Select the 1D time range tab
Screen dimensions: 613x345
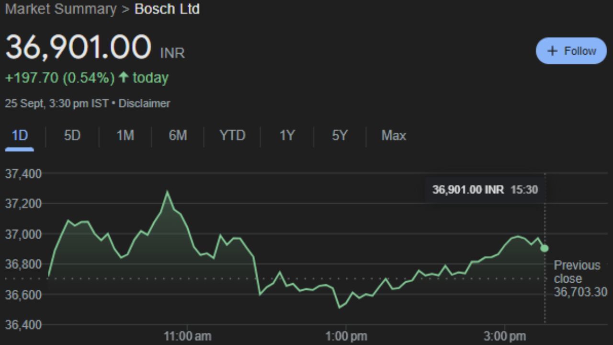click(20, 136)
